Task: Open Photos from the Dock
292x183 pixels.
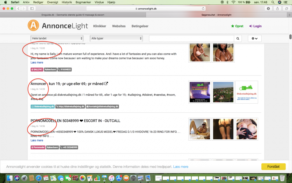Action: 82,178
